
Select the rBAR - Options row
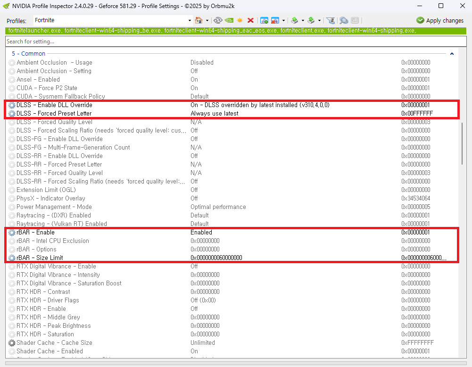tap(232, 249)
